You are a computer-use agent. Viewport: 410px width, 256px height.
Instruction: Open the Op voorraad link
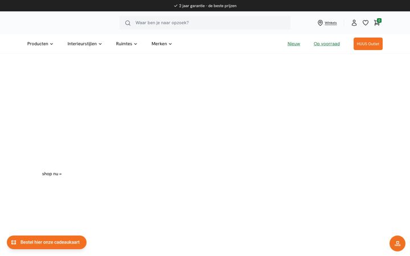click(x=327, y=44)
